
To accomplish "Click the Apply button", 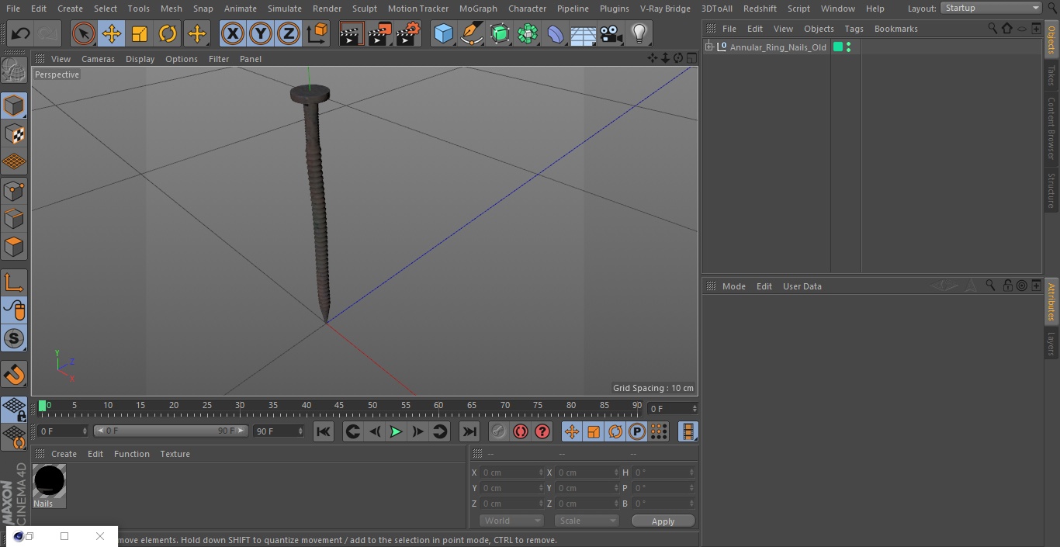I will coord(663,521).
